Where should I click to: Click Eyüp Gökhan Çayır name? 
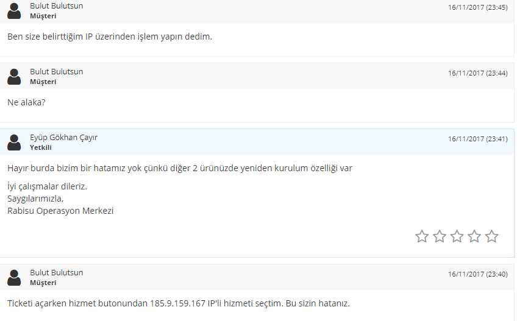(63, 138)
